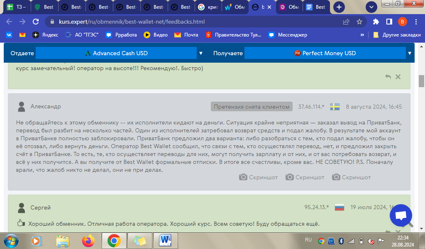Image resolution: width=425 pixels, height=249 pixels.
Task: Open Получаете currency dropdown Perfect Money USD
Action: point(325,53)
